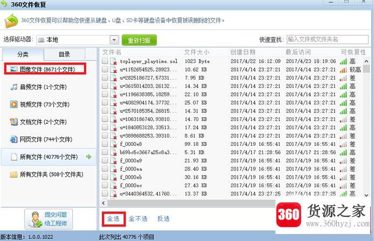Click the green arrow beside 所有文件
374x241 pixels.
(89, 157)
